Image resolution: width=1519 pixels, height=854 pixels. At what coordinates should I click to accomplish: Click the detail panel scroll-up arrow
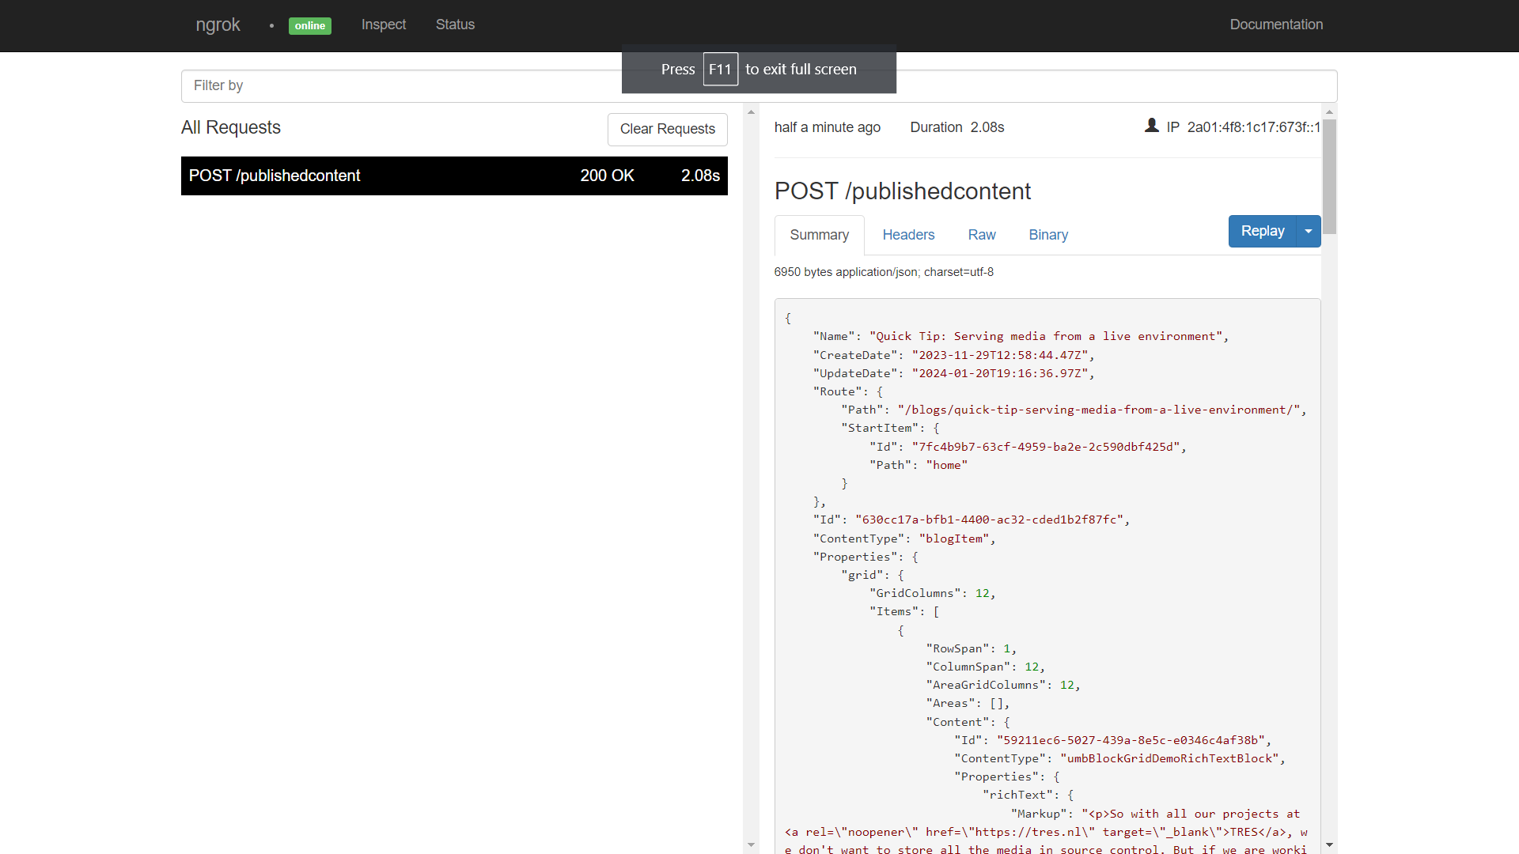pos(1329,111)
